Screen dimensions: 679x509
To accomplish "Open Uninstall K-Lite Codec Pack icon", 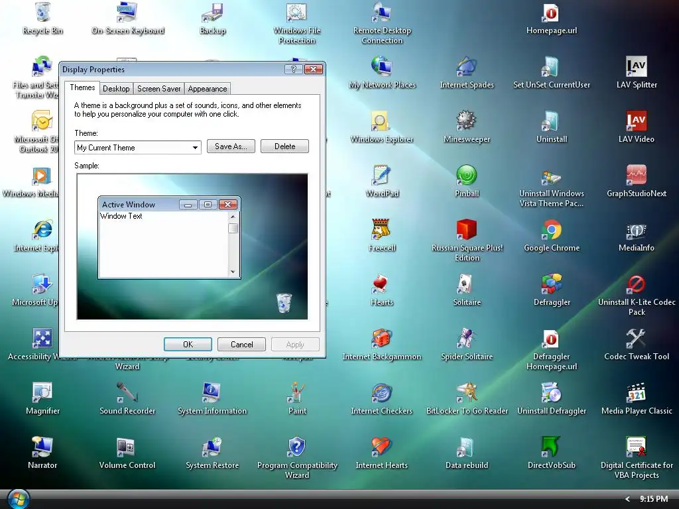I will click(637, 284).
